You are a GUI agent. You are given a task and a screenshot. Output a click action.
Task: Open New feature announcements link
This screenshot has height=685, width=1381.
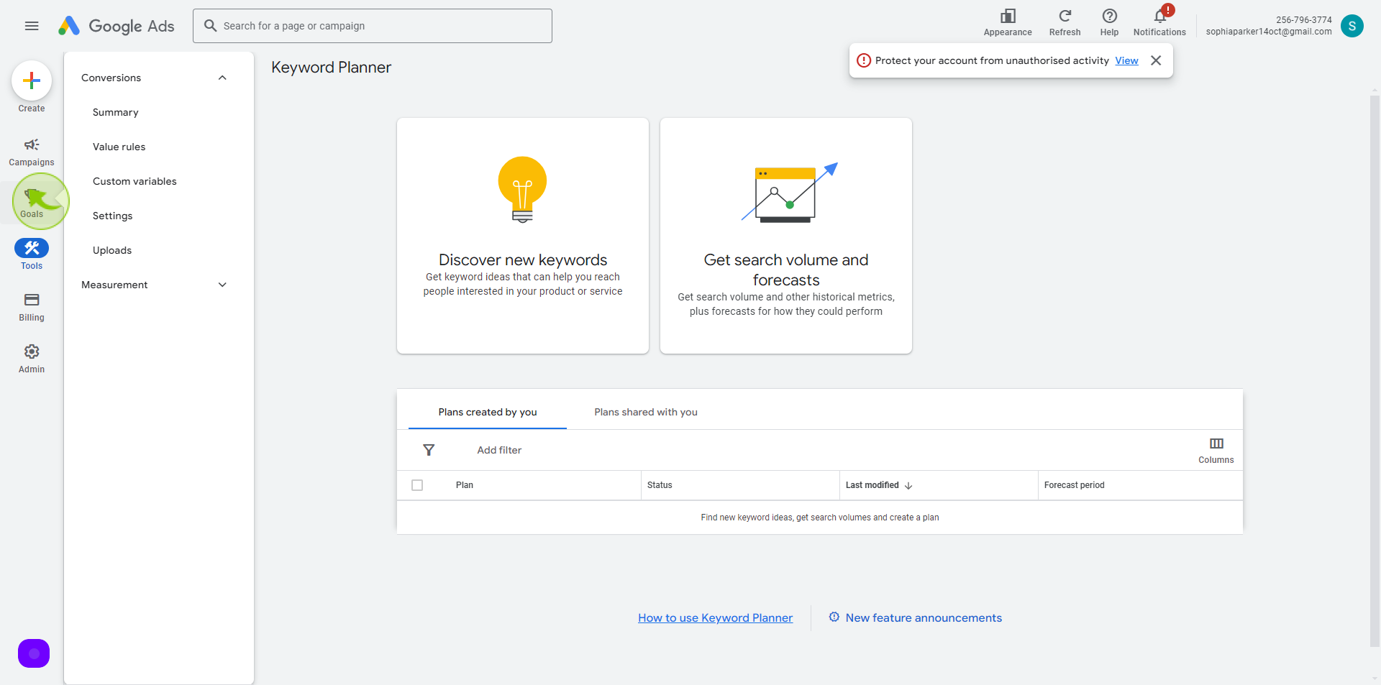point(924,618)
